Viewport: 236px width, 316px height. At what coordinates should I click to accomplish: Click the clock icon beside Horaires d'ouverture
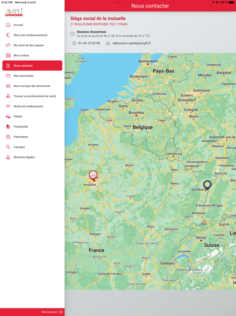click(72, 34)
